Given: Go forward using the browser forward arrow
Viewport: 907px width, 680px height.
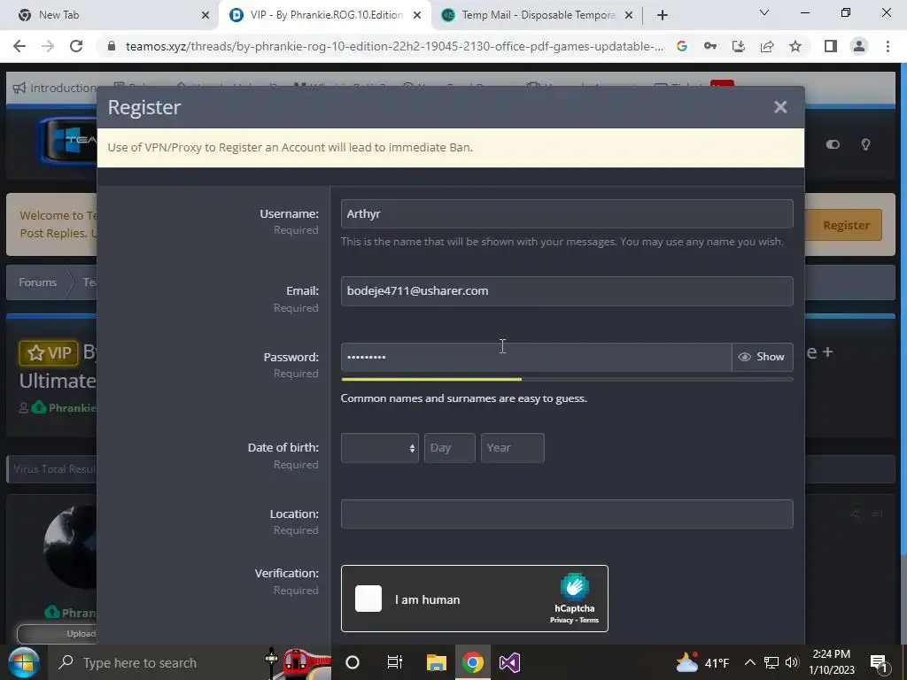Looking at the screenshot, I should (x=48, y=46).
